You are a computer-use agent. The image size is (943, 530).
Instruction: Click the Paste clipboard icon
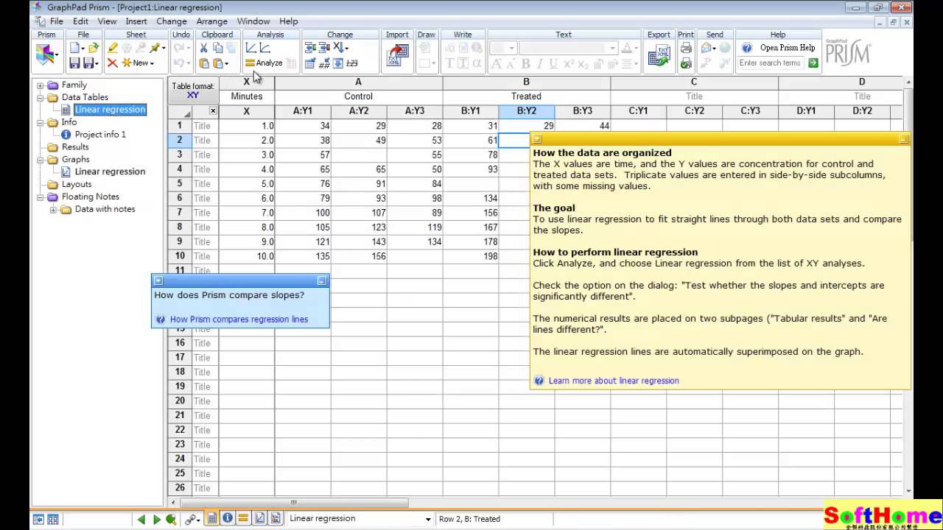tap(203, 63)
